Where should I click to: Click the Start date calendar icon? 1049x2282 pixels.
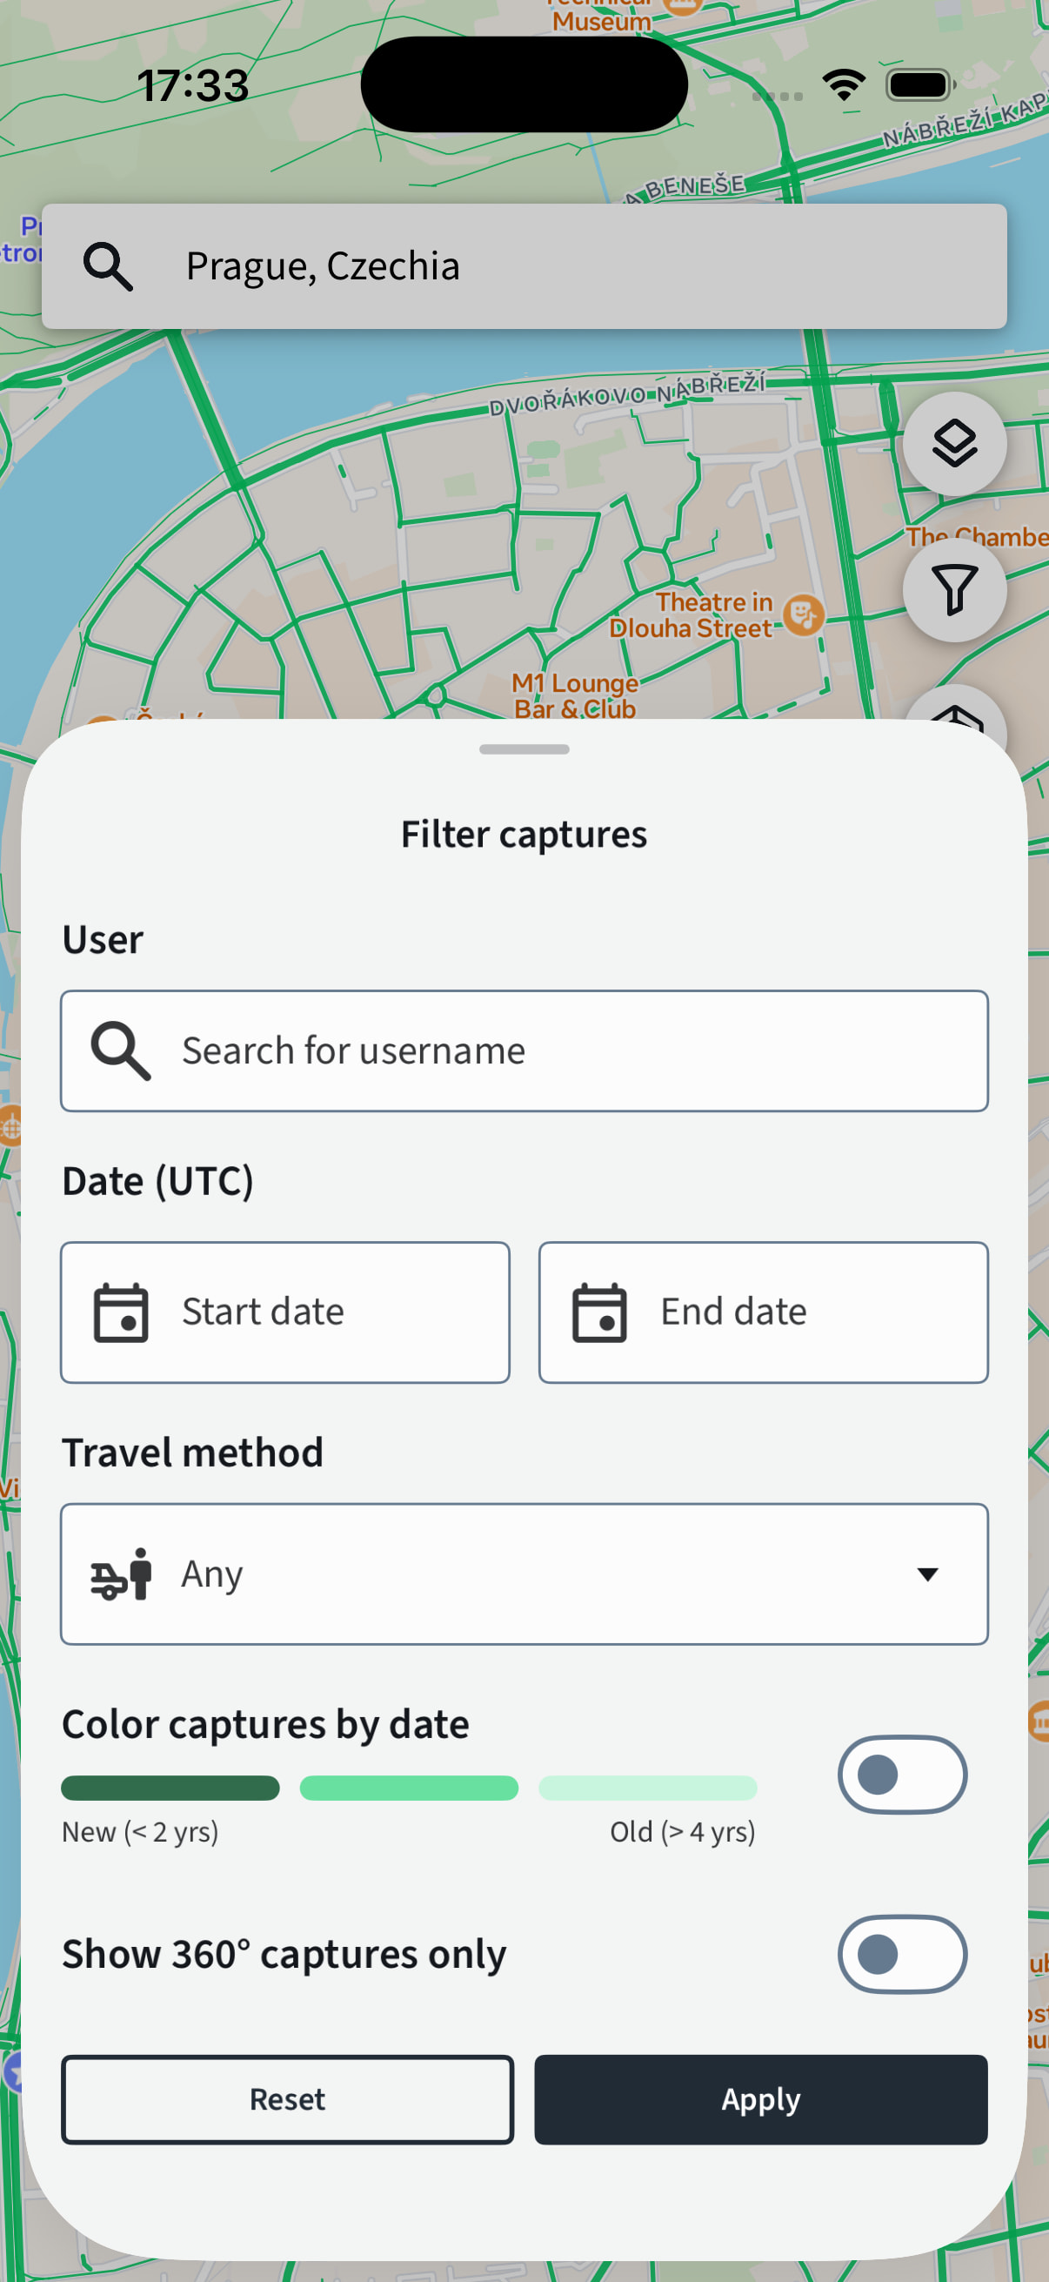121,1312
